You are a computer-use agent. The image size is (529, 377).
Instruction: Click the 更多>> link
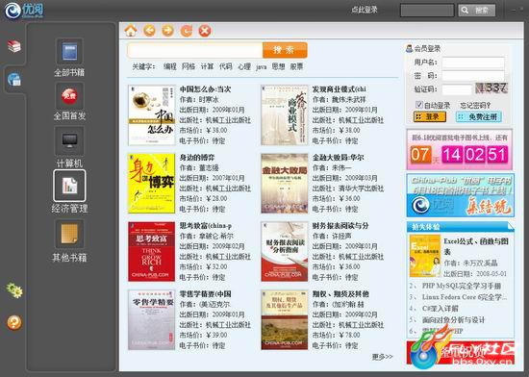[x=382, y=357]
